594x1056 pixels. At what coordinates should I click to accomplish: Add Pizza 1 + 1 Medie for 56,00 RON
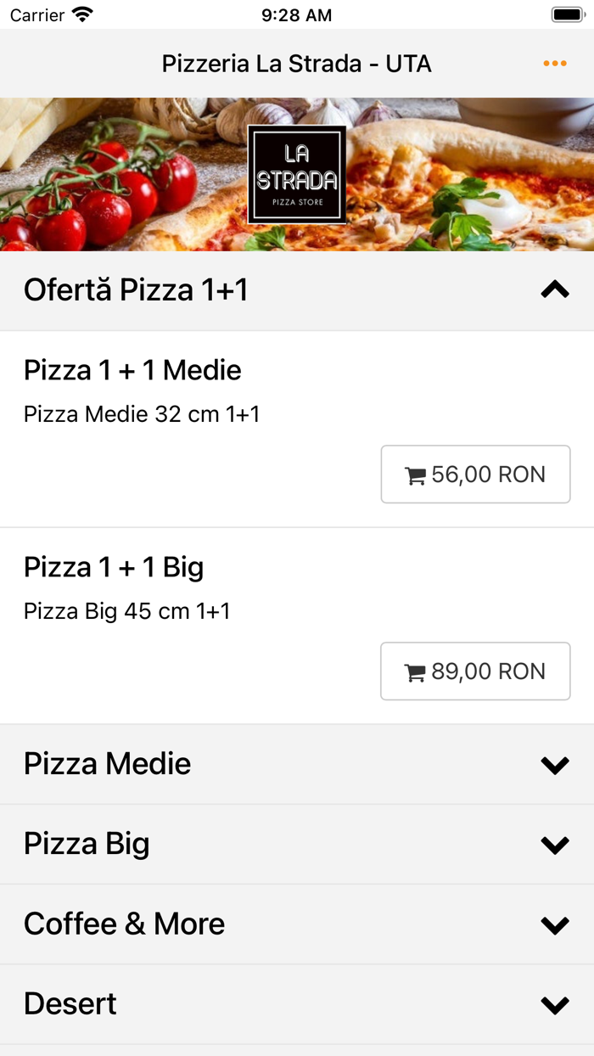coord(475,474)
